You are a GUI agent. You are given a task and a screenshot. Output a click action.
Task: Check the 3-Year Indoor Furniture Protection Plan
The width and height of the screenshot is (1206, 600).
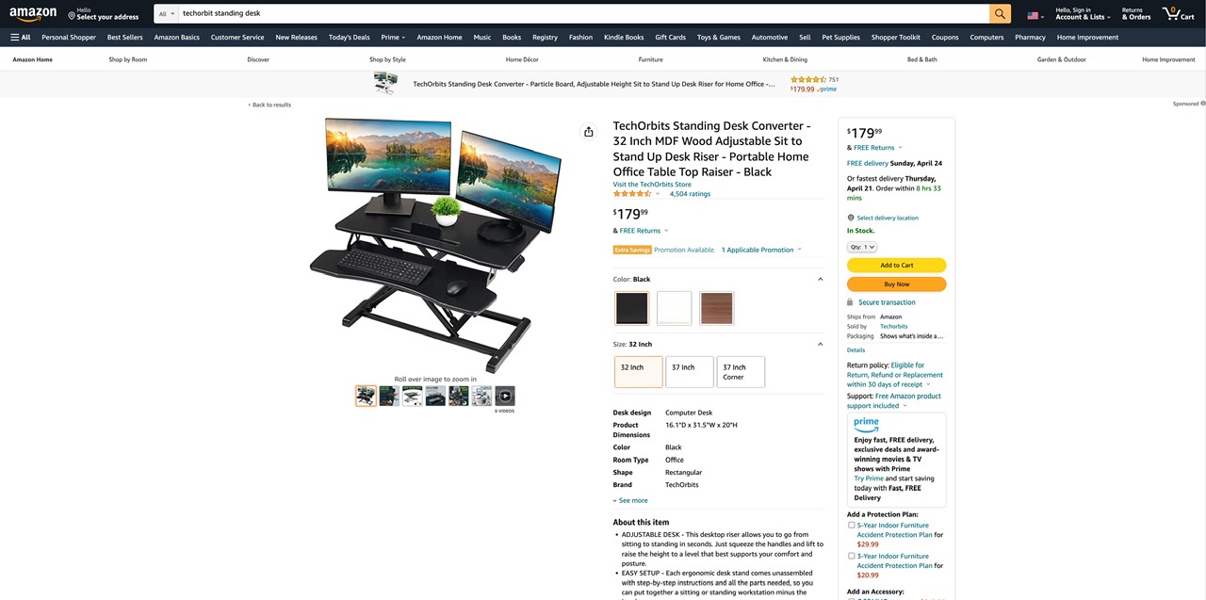coord(852,557)
